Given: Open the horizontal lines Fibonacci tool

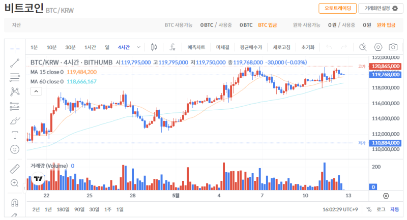Looking at the screenshot, I should pos(15,77).
